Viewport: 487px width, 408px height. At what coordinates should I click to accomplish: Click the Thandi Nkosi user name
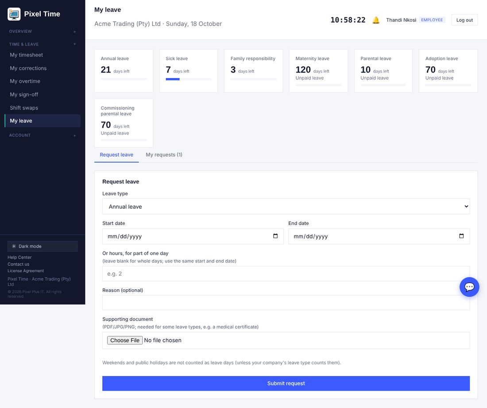pyautogui.click(x=401, y=20)
